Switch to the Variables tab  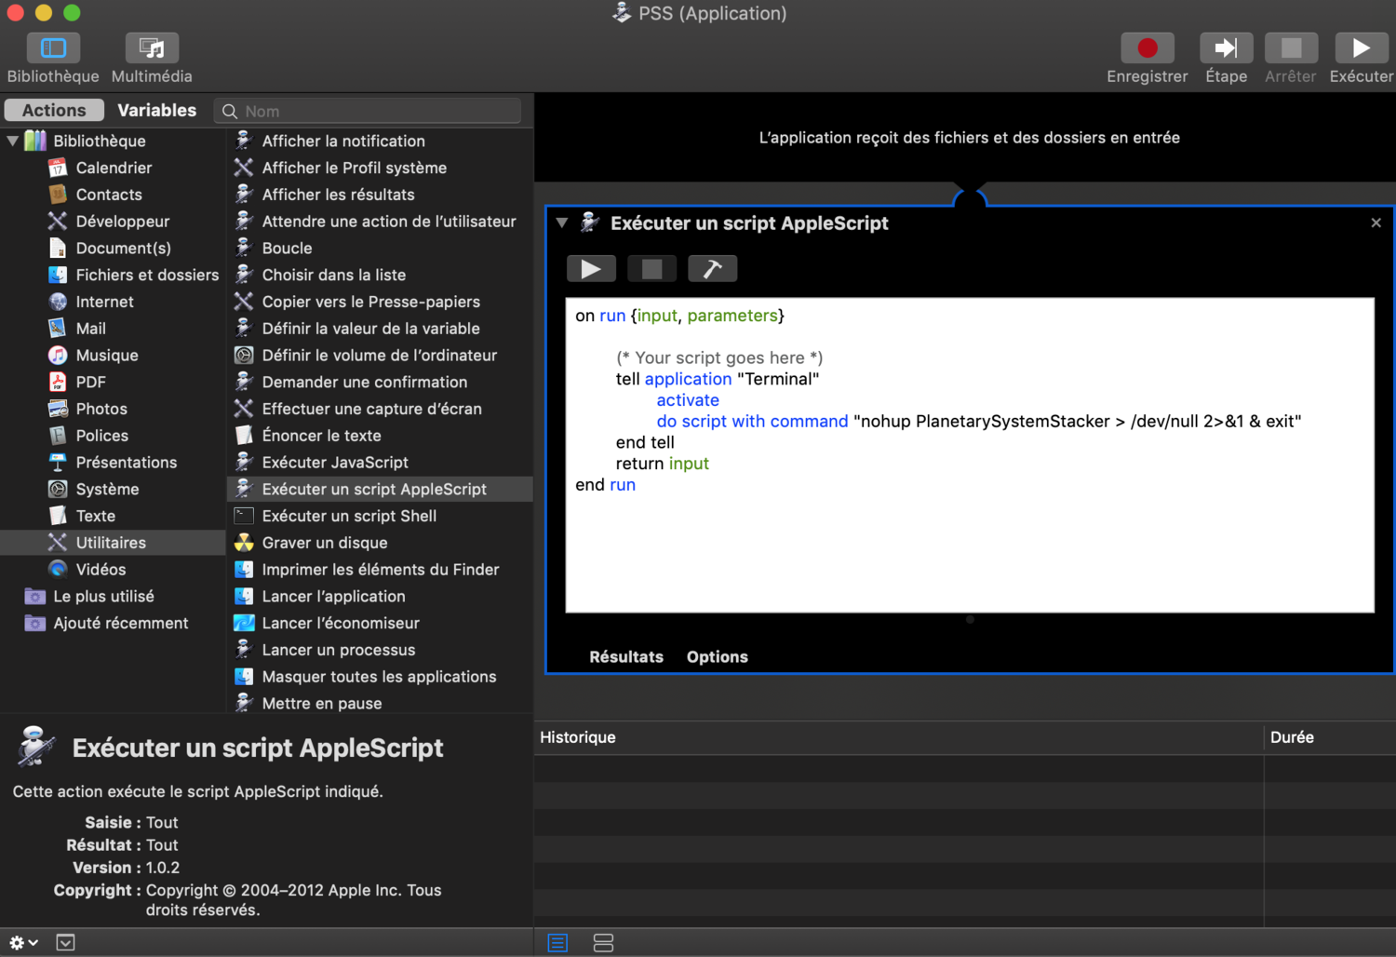click(156, 110)
